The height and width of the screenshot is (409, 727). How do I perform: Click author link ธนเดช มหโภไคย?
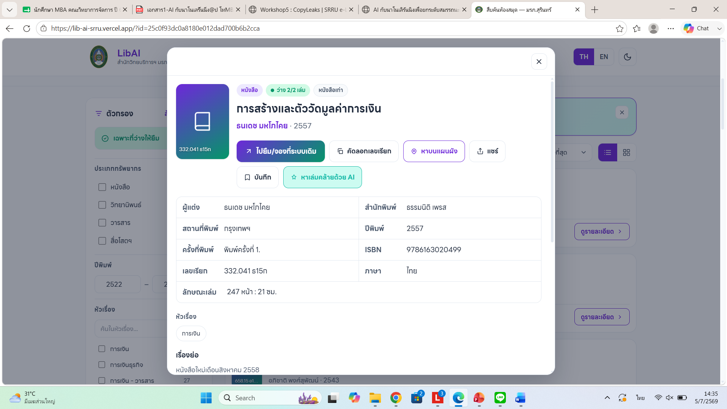click(262, 126)
